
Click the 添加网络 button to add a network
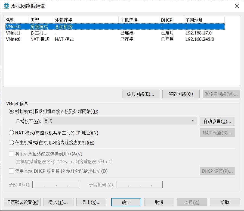tap(141, 93)
